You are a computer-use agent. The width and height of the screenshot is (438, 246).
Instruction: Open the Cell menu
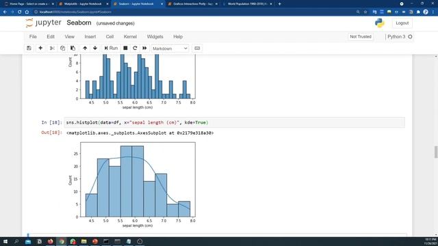(x=109, y=36)
